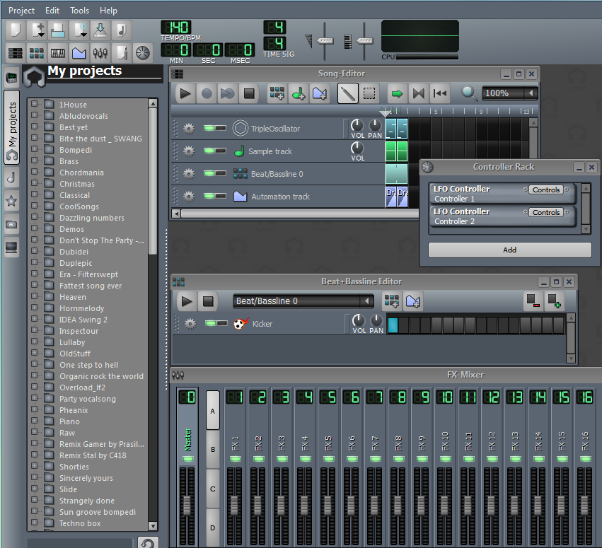Add a Sample track in Song Editor
The image size is (602, 548).
tap(298, 93)
